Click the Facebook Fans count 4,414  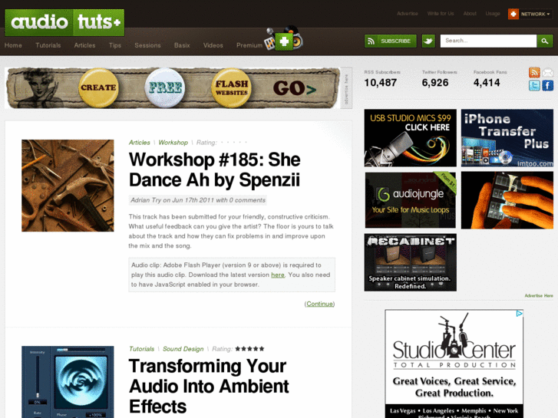(x=487, y=83)
